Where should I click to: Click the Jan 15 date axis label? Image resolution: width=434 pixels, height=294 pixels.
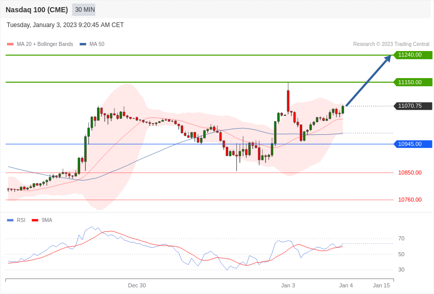[381, 285]
